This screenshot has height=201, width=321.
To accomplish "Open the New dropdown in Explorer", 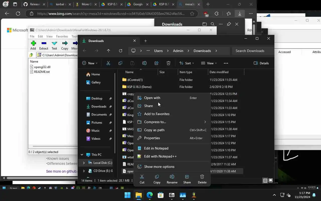I will (90, 63).
